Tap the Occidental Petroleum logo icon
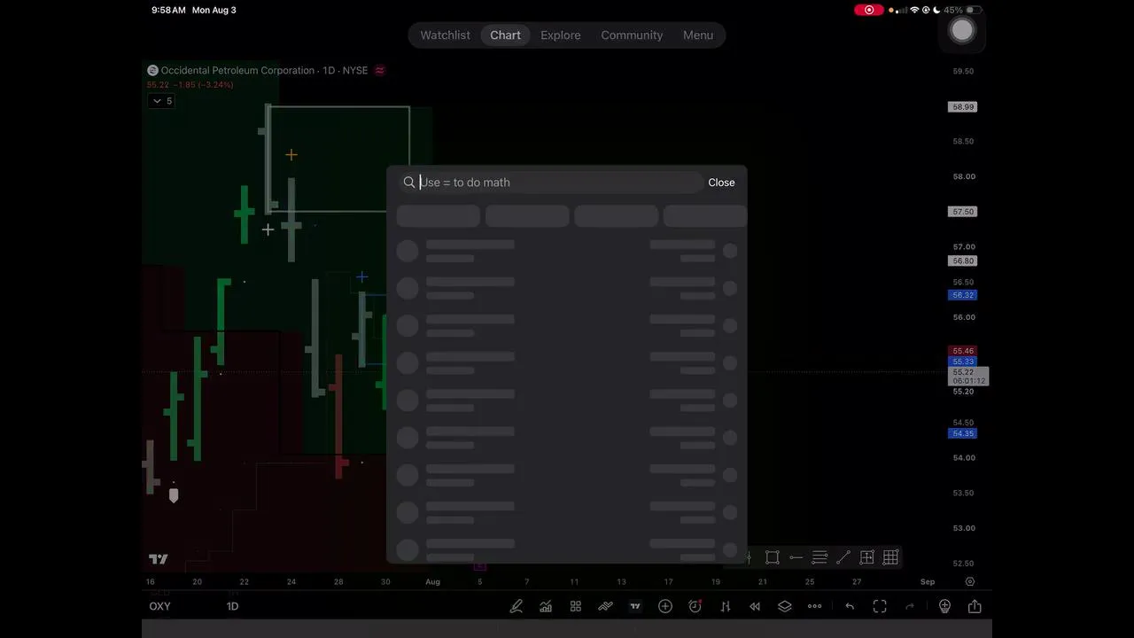The image size is (1134, 638). click(x=152, y=70)
